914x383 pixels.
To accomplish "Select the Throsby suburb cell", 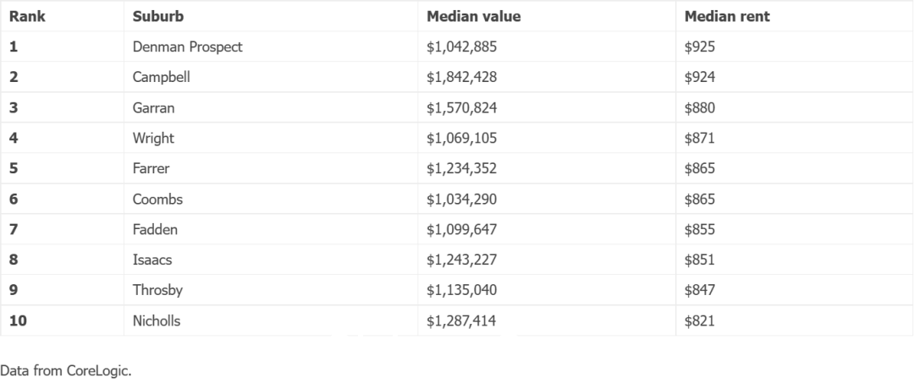I will tap(271, 290).
